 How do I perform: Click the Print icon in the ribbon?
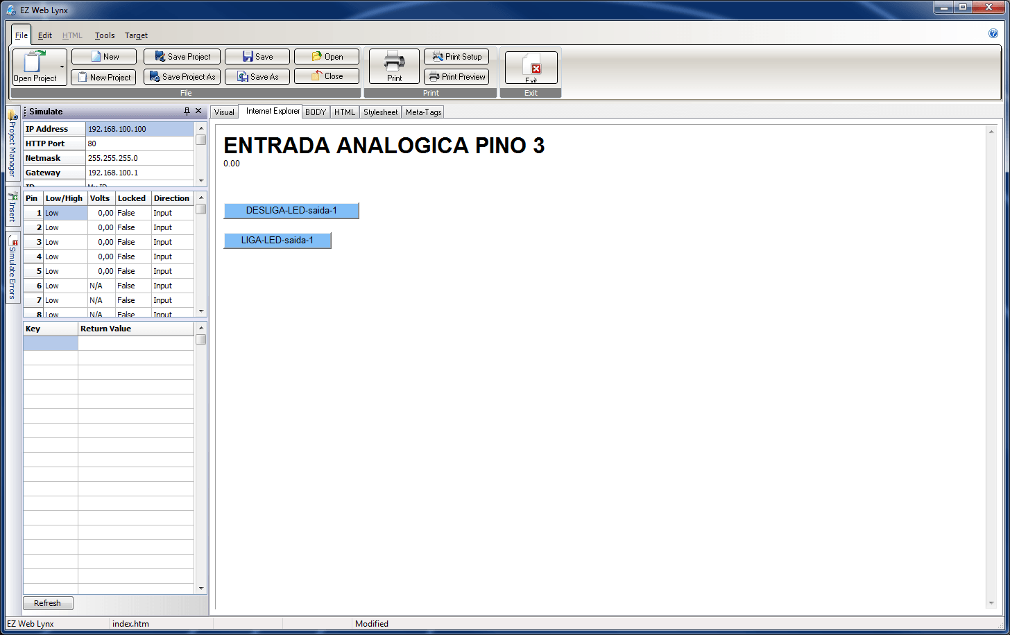(x=394, y=62)
